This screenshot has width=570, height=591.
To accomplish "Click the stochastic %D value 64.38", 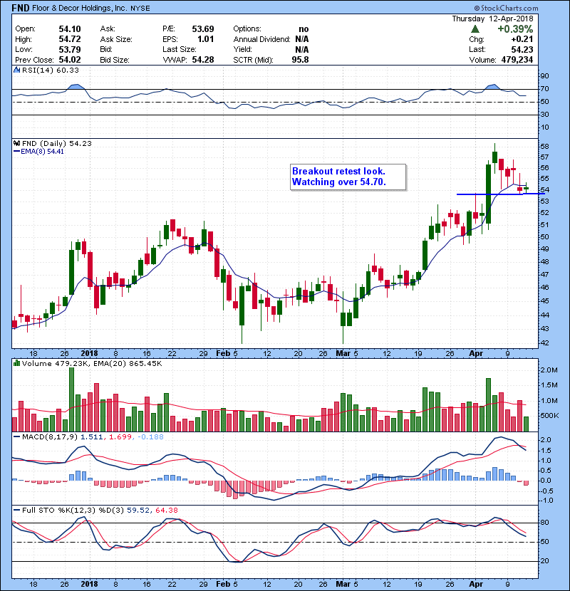I will point(166,510).
